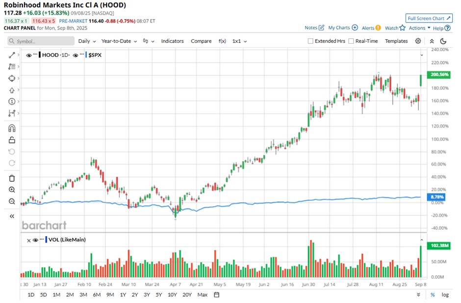
Task: Open Help question mark icon
Action: pyautogui.click(x=447, y=28)
